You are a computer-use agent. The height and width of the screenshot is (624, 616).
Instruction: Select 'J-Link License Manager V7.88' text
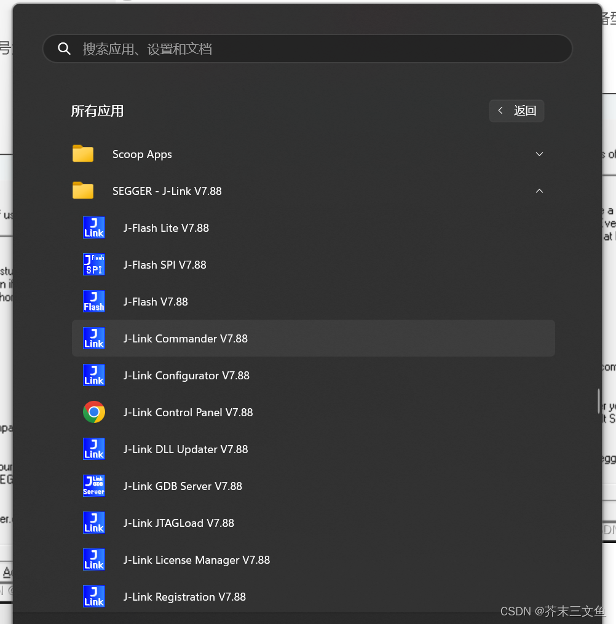197,560
